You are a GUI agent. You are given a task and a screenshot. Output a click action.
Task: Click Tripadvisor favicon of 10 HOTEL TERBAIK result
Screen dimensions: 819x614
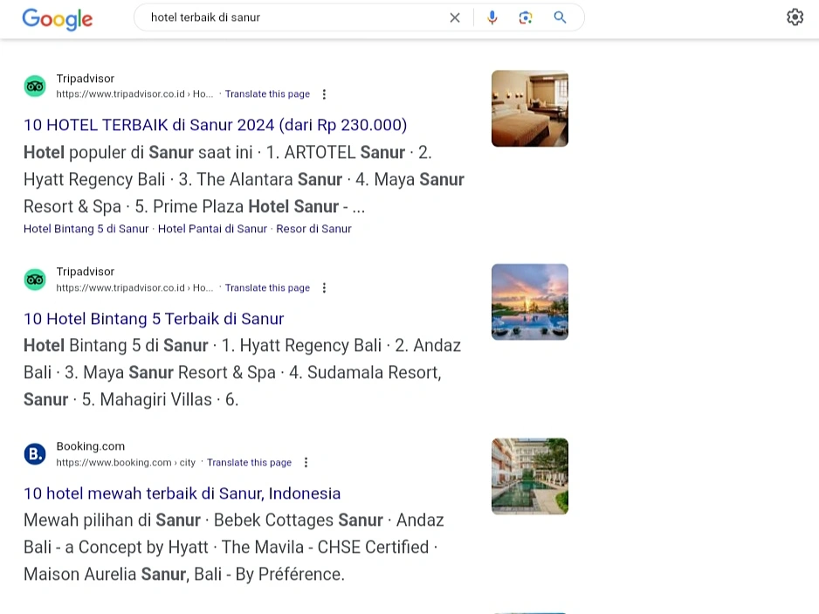[x=35, y=86]
